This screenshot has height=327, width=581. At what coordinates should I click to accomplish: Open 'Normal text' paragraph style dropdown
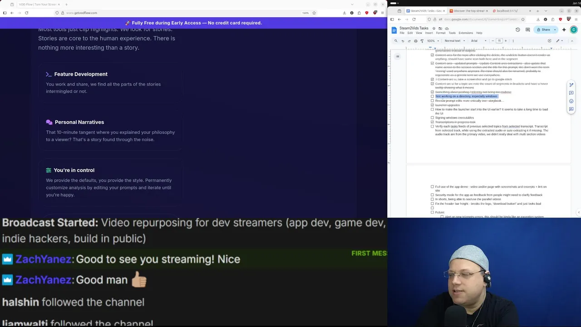(x=454, y=41)
